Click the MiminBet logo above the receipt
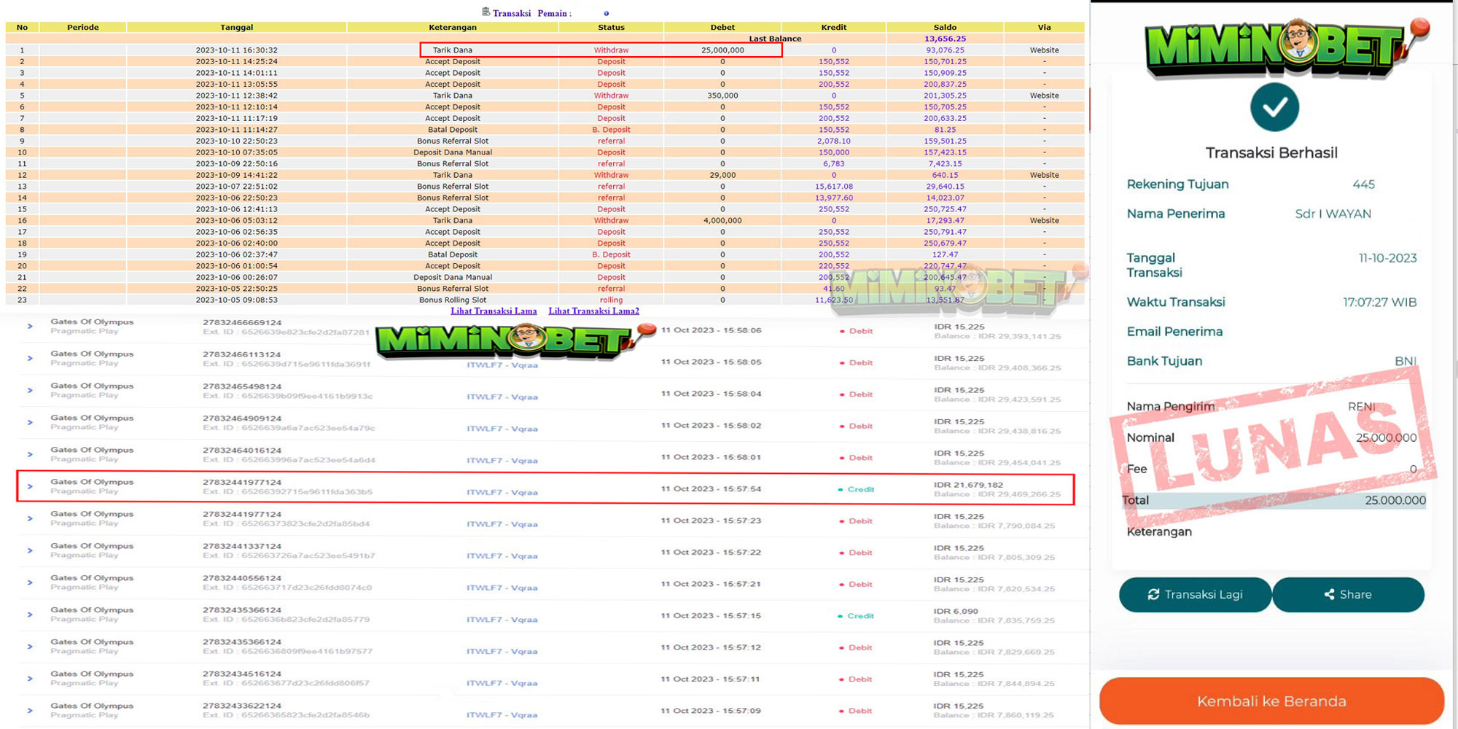 [1283, 48]
